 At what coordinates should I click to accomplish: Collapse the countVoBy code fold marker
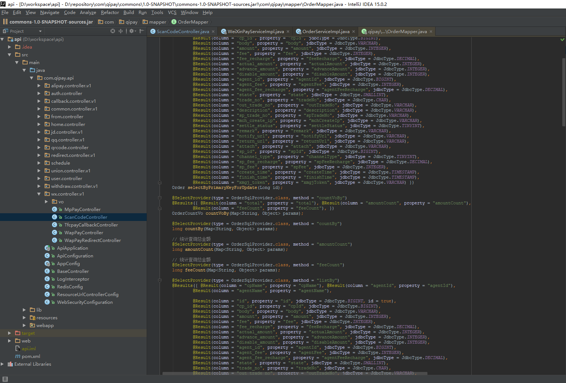tap(160, 198)
